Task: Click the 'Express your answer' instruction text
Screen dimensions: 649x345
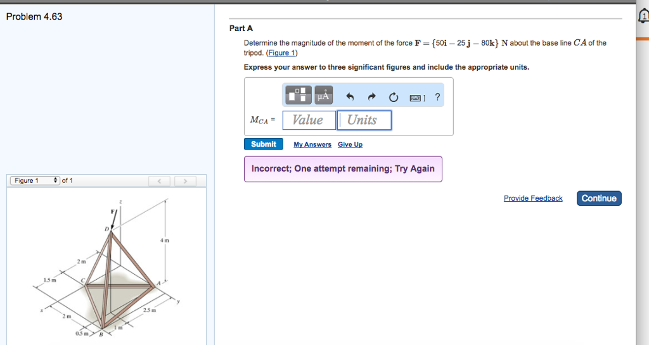Action: tap(387, 67)
